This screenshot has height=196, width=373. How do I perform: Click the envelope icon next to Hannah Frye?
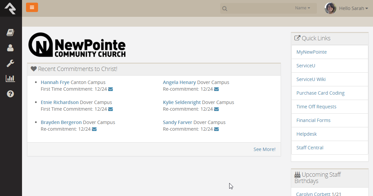(110, 89)
